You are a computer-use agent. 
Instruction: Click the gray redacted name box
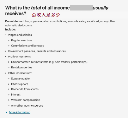(x=81, y=8)
